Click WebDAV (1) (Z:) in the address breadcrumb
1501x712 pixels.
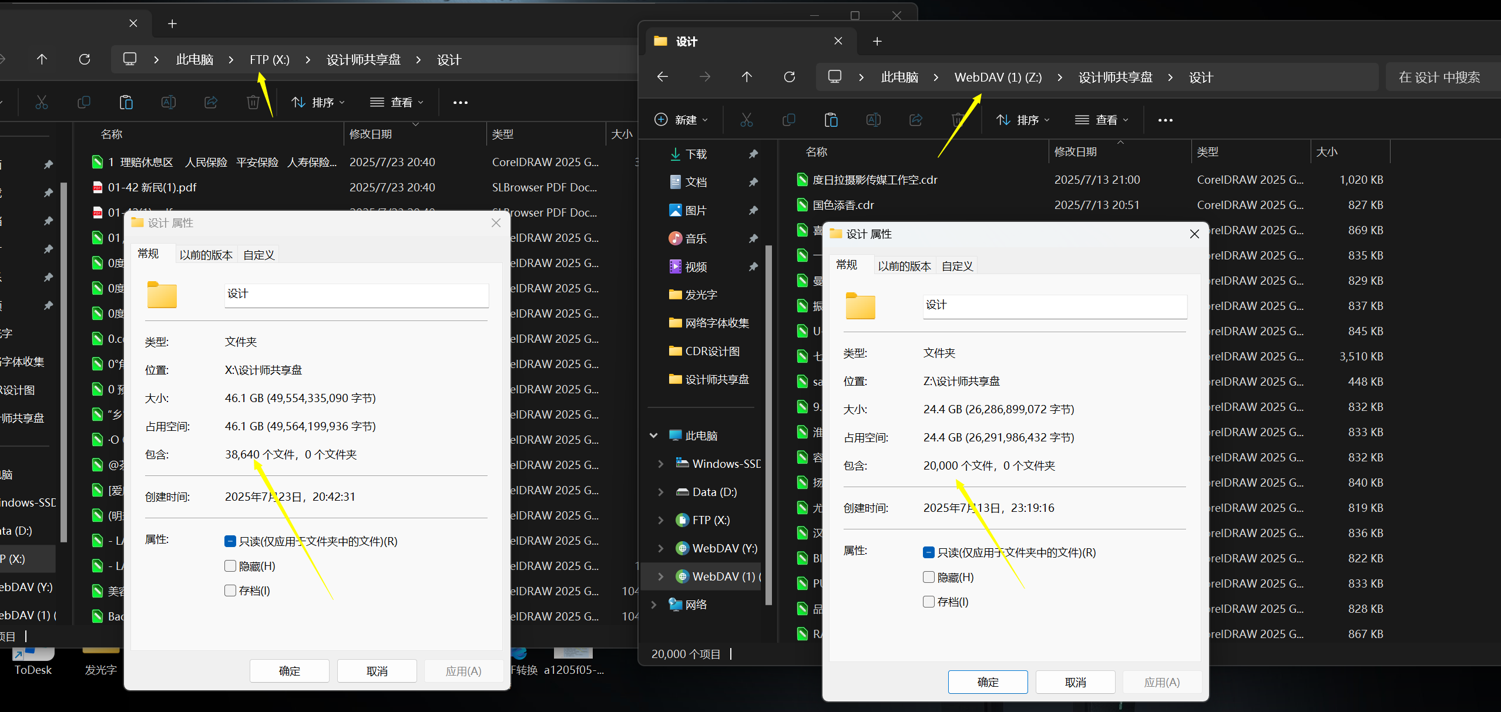[x=998, y=77]
